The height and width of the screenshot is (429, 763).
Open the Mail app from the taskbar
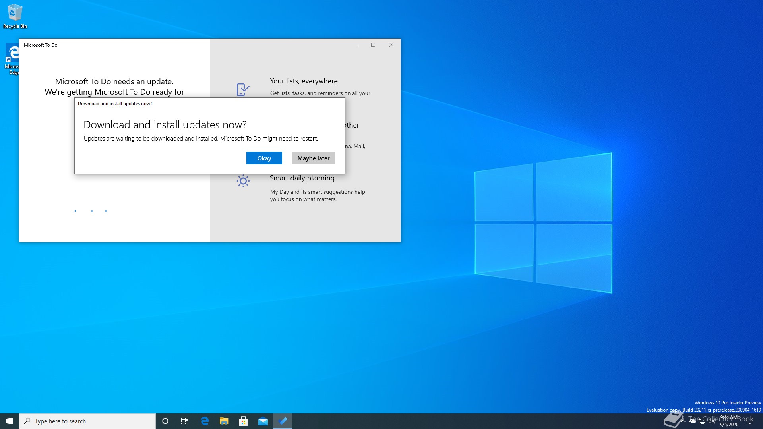[x=263, y=421]
